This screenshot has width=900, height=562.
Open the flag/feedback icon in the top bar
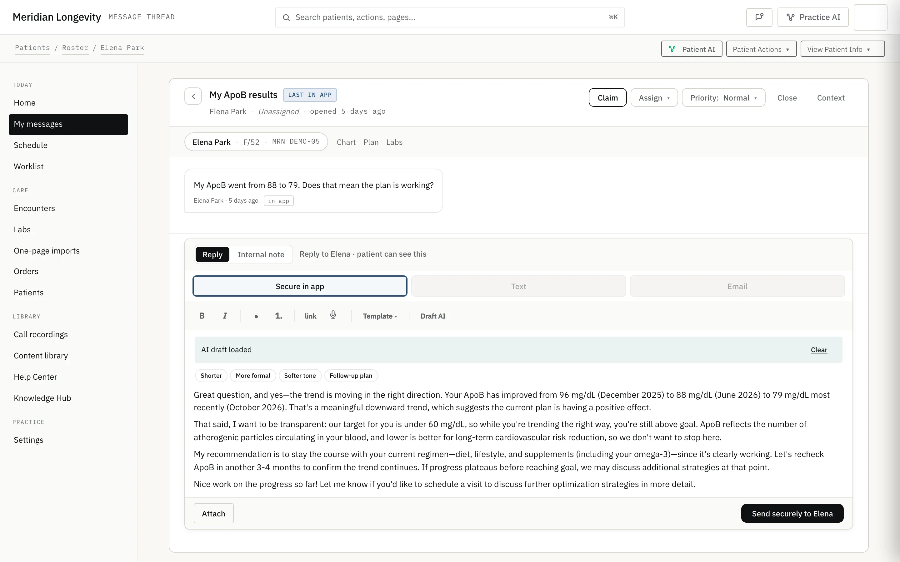[759, 17]
